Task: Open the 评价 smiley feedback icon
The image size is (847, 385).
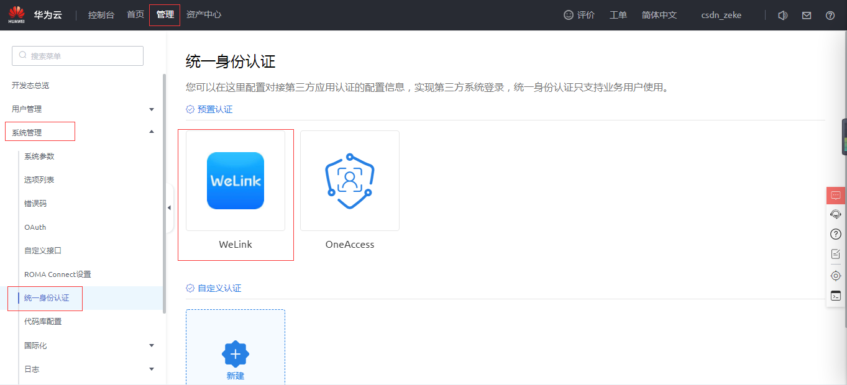Action: (x=569, y=15)
